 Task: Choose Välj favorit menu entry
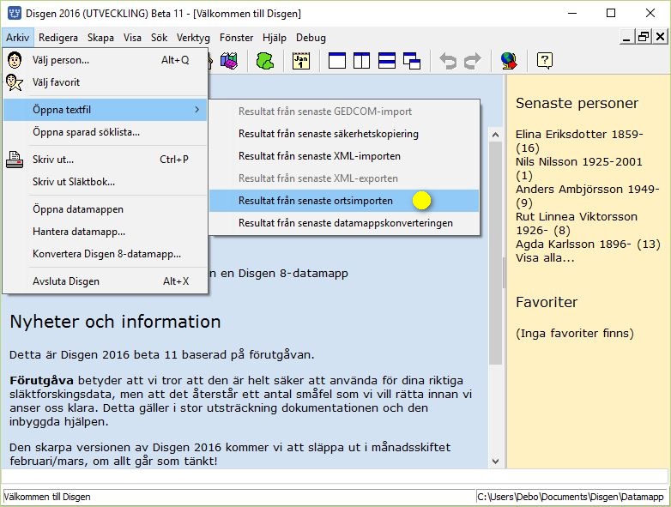[106, 82]
